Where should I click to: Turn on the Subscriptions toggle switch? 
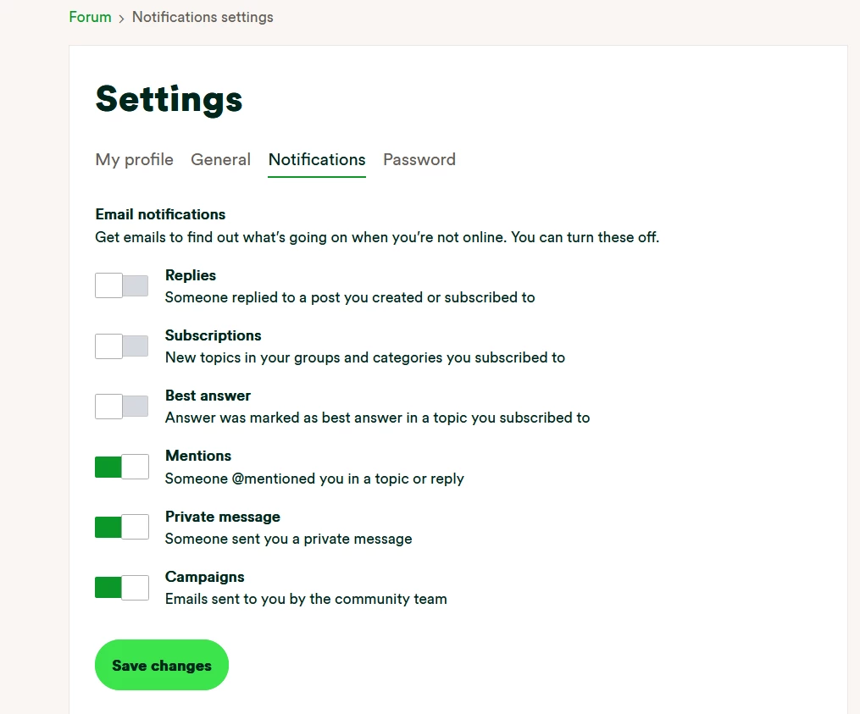pos(121,346)
